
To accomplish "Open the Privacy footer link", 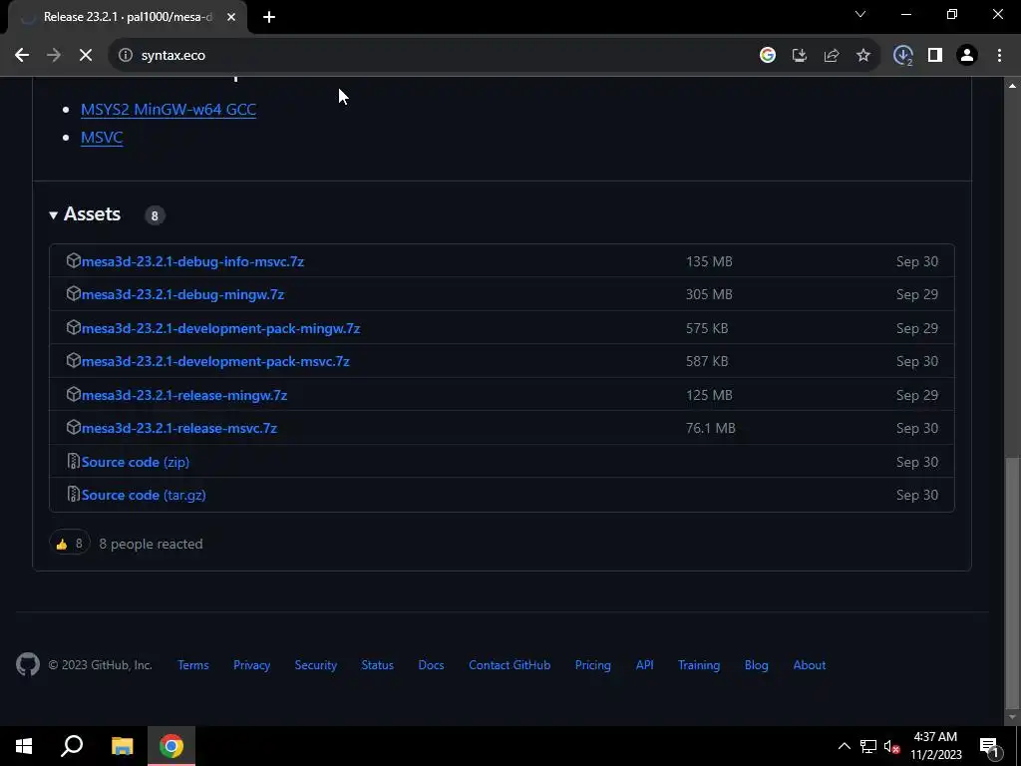I will click(x=252, y=665).
